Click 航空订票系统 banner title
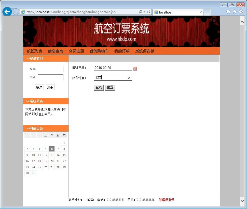Viewport: 247px width, 209px height. (121, 28)
